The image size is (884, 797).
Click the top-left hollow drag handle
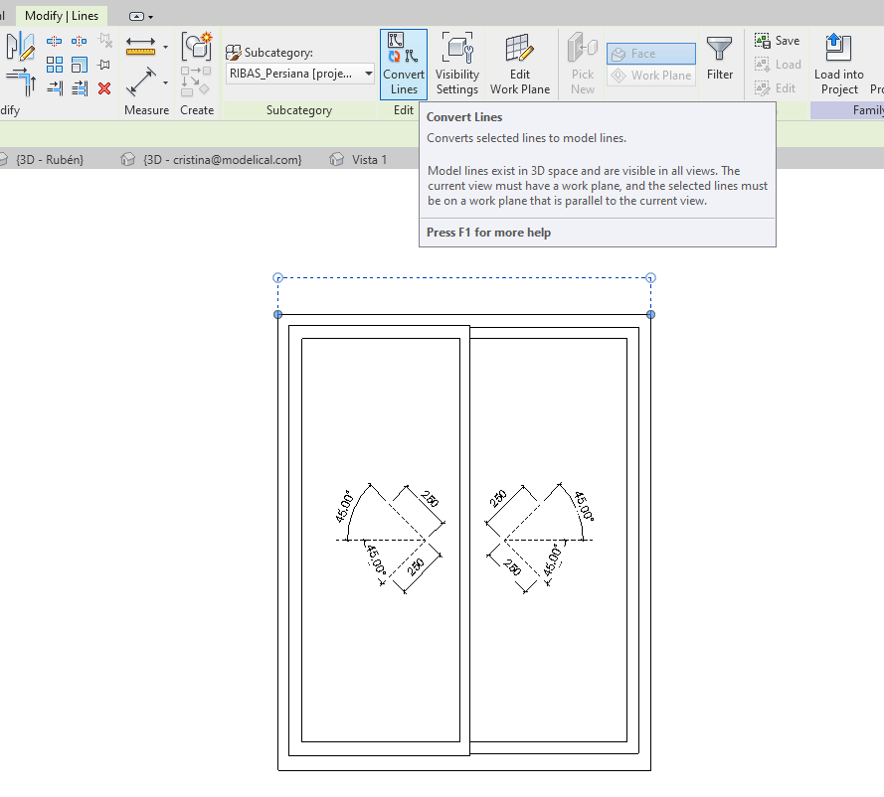click(277, 277)
